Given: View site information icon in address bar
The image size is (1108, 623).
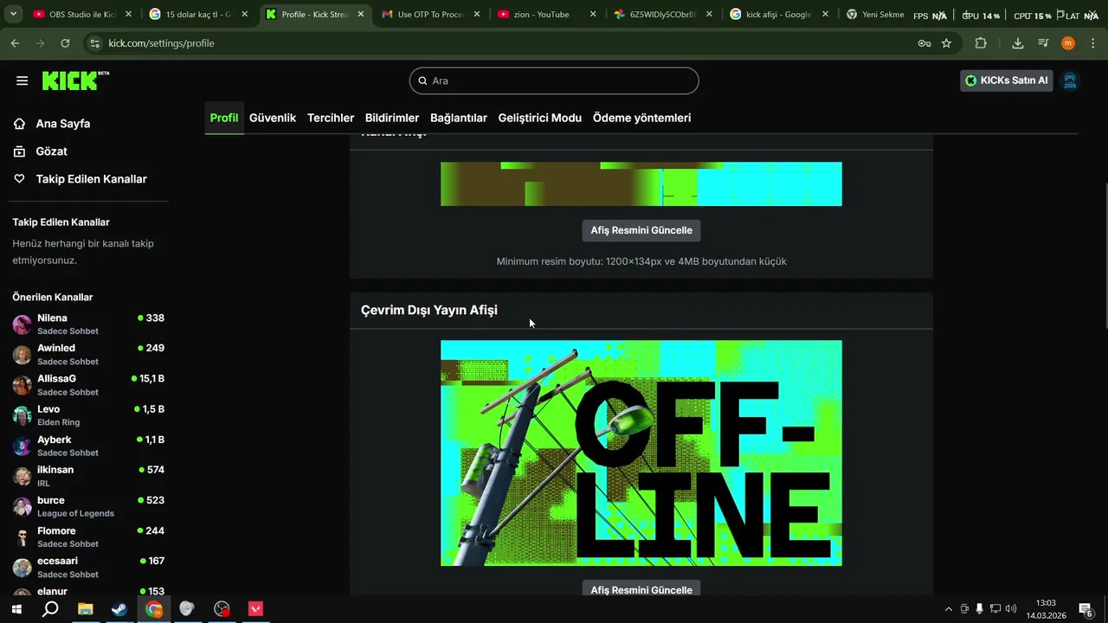Looking at the screenshot, I should pos(94,43).
